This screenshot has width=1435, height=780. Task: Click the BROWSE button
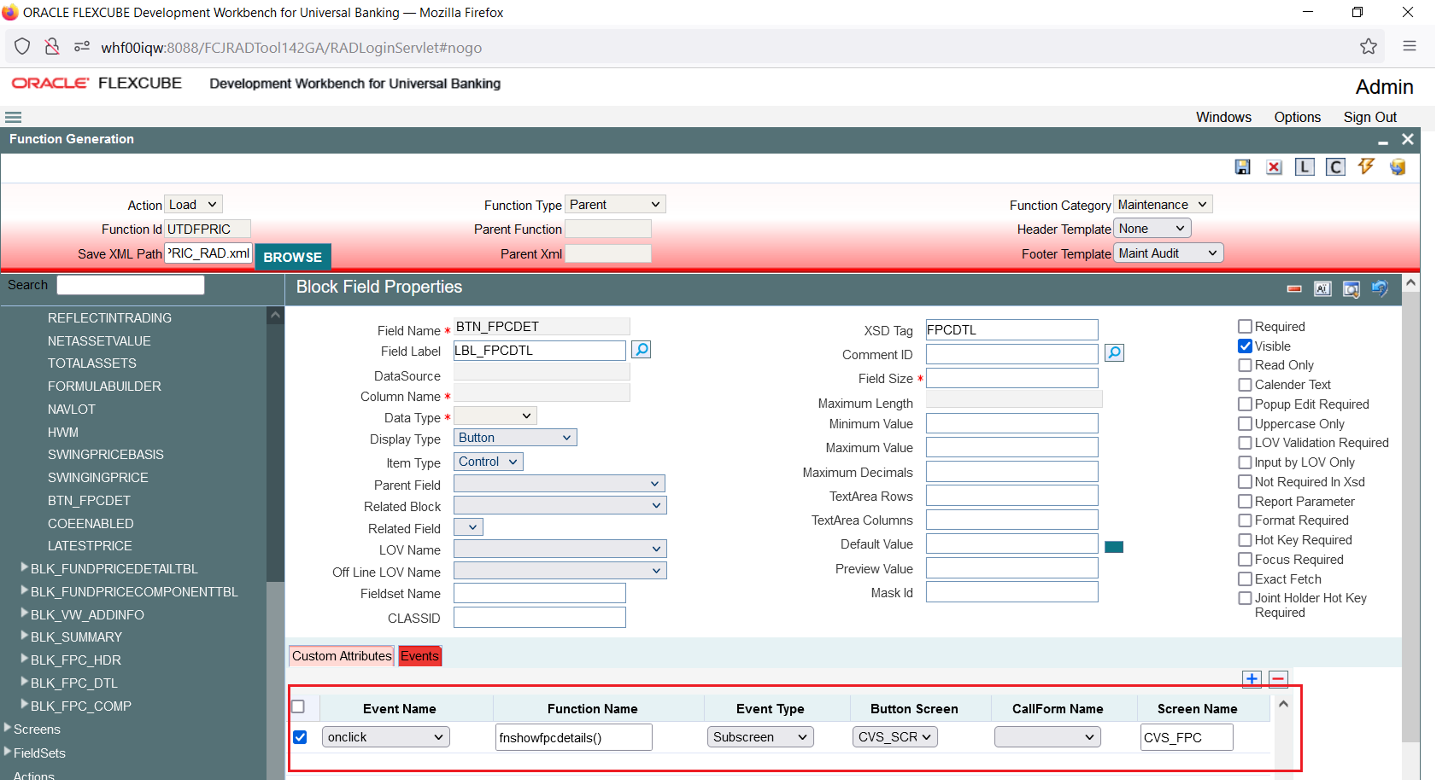pyautogui.click(x=292, y=257)
